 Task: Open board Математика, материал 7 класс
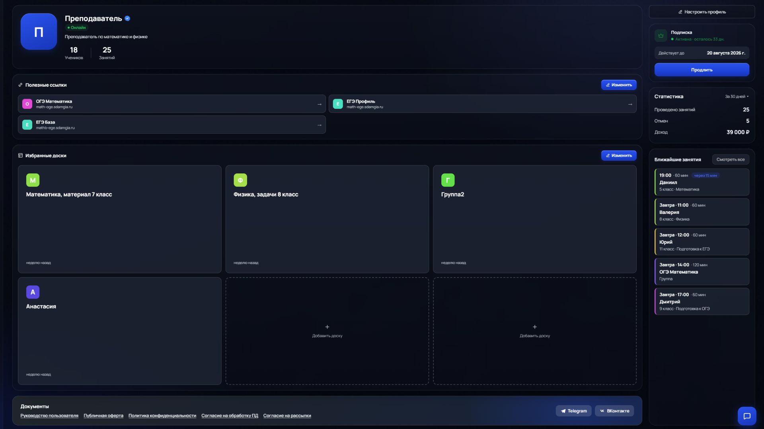point(119,219)
